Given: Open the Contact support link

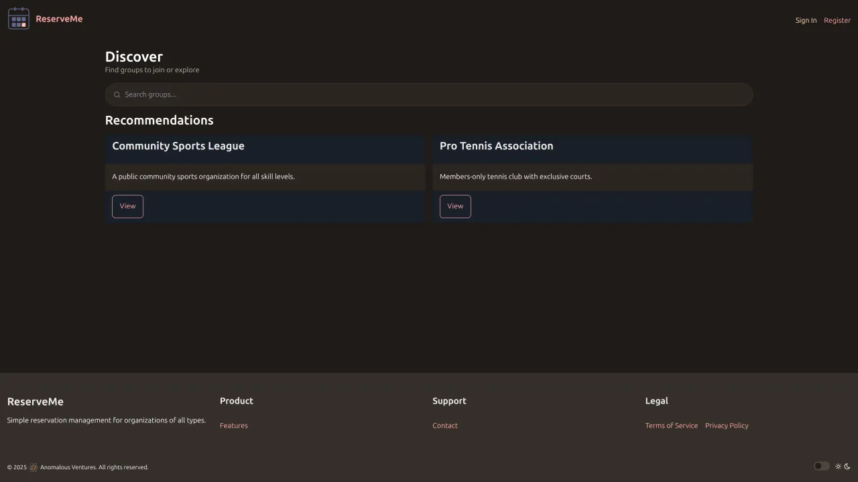Looking at the screenshot, I should click(x=445, y=426).
